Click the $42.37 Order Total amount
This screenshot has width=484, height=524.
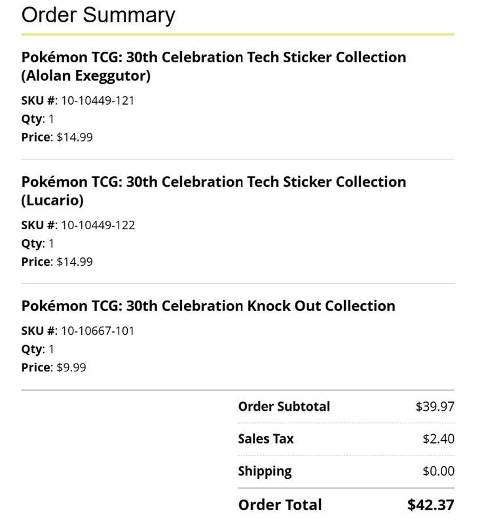(x=431, y=505)
